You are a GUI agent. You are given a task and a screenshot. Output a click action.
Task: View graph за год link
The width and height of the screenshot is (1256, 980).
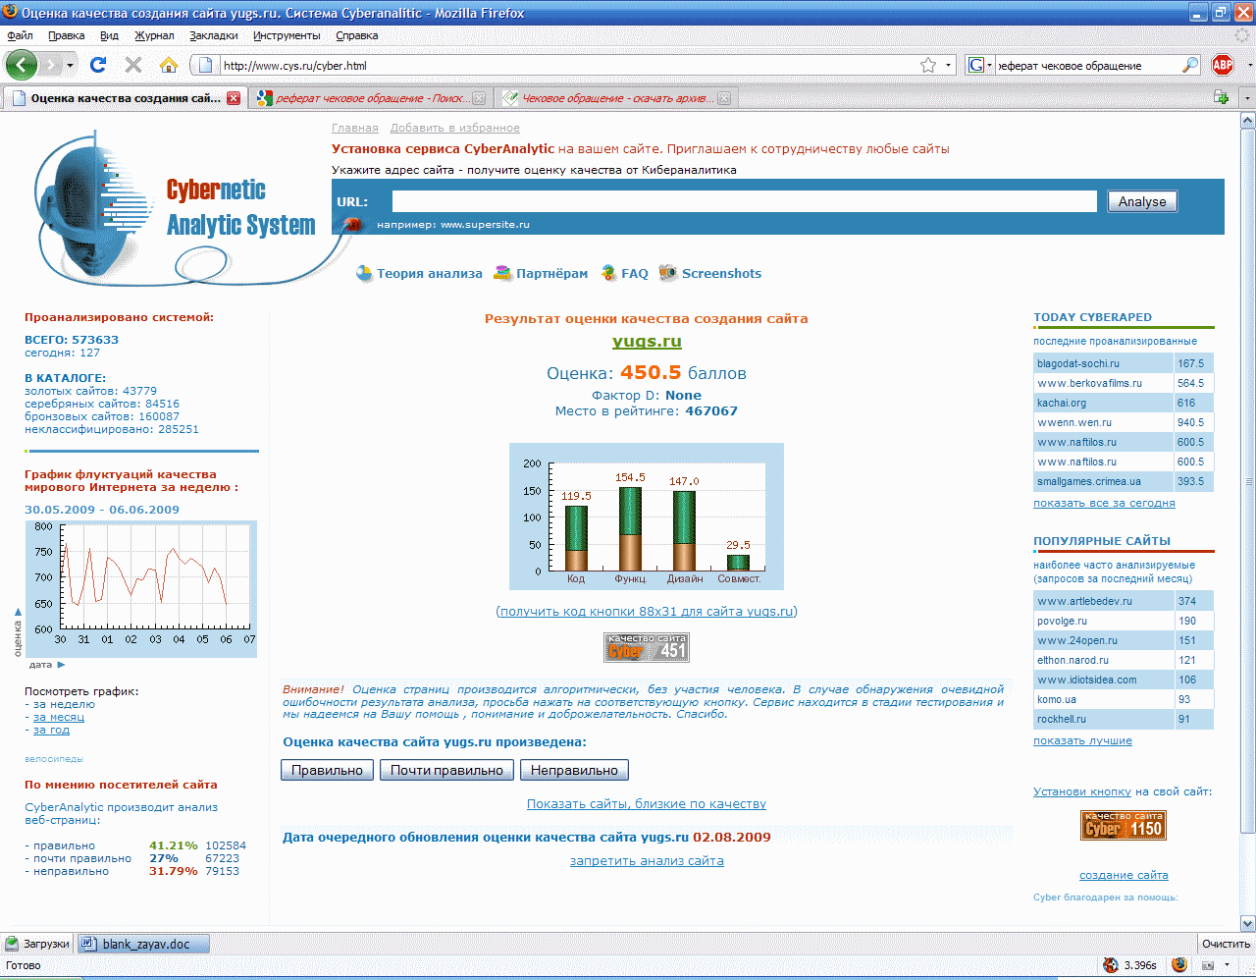point(51,731)
